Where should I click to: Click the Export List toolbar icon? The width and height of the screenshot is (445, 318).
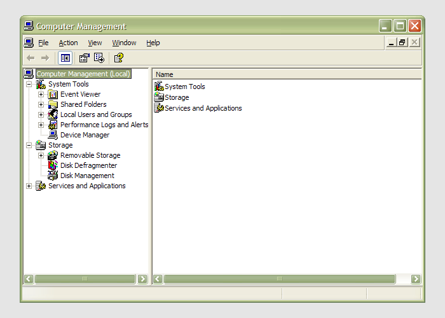point(99,58)
